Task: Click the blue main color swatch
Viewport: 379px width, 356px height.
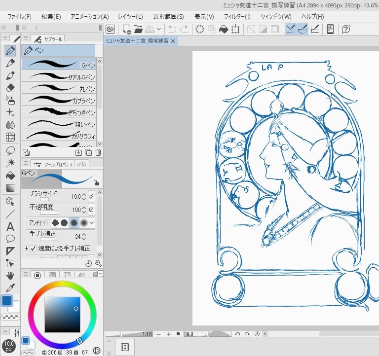Action: point(7,301)
